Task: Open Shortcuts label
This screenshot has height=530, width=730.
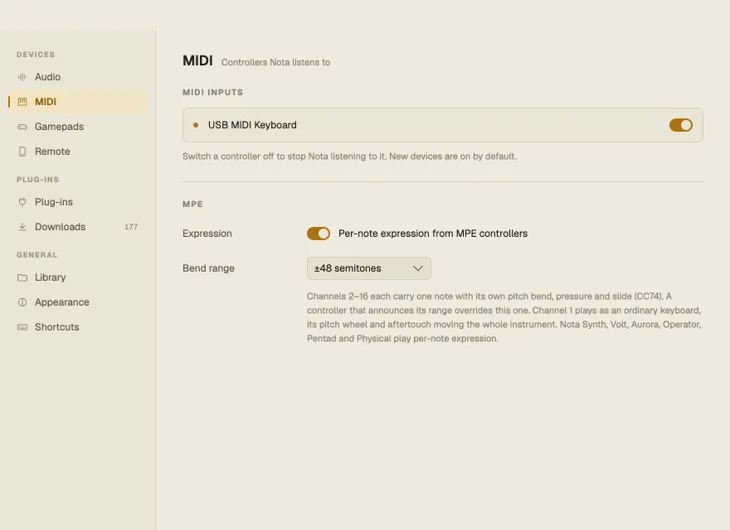Action: click(x=56, y=327)
